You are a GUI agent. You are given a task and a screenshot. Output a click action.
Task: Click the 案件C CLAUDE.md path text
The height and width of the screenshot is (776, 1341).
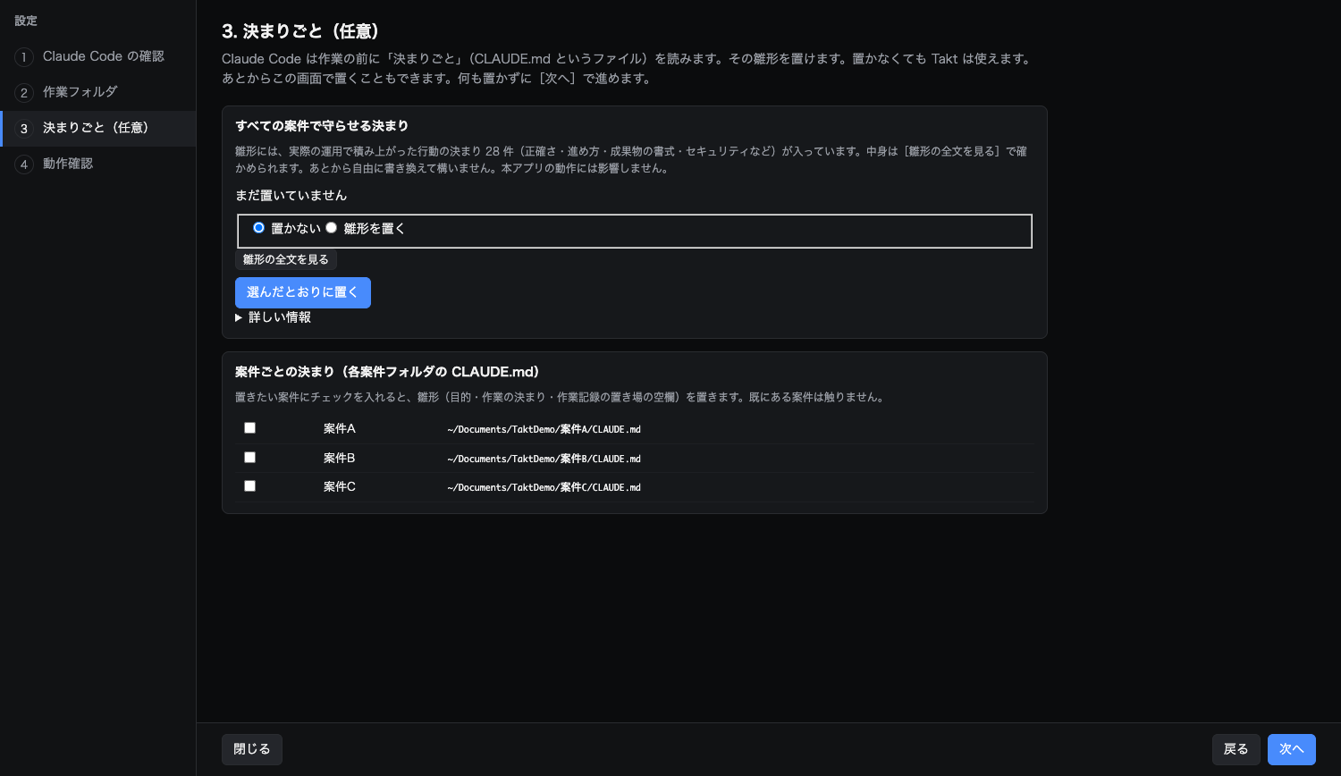[x=544, y=487]
